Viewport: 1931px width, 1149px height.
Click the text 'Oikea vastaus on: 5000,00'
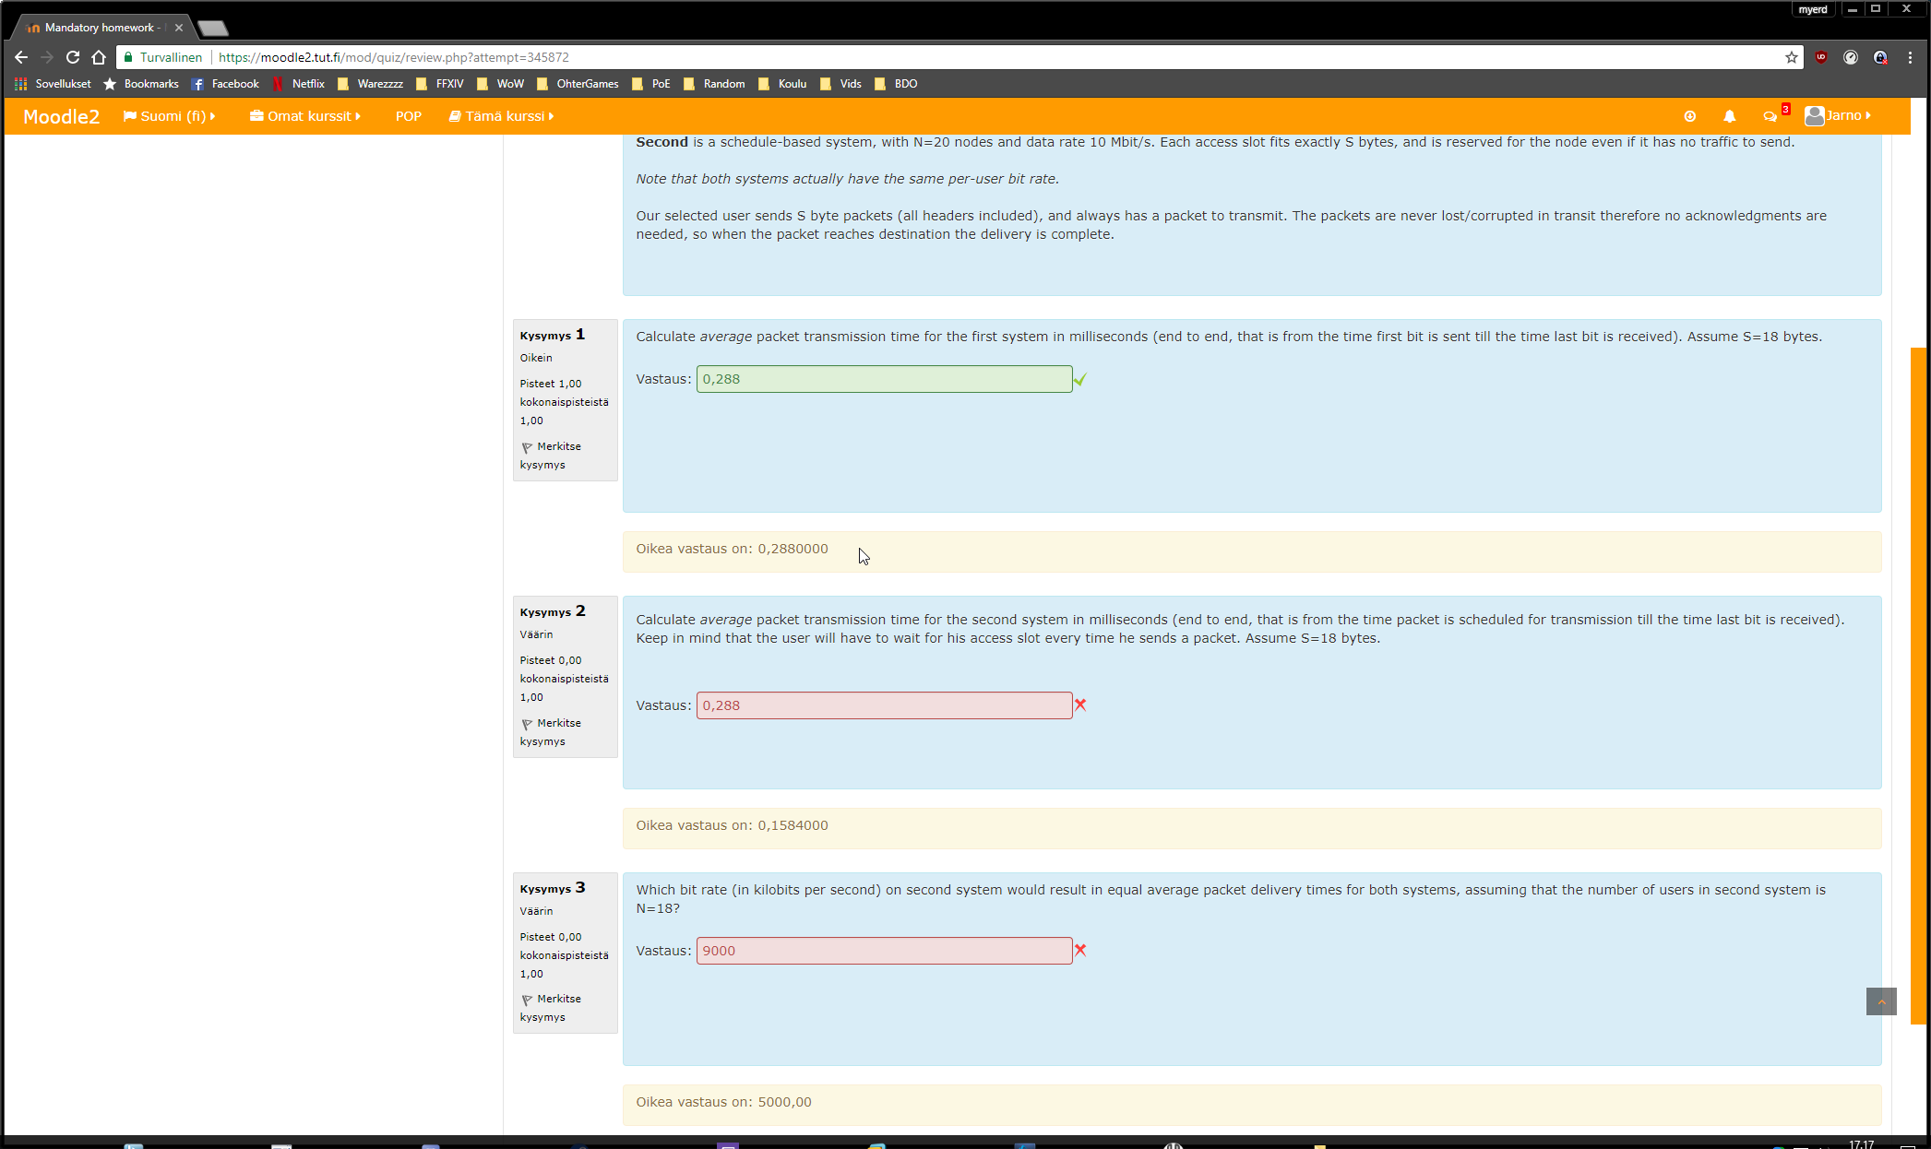click(x=723, y=1102)
